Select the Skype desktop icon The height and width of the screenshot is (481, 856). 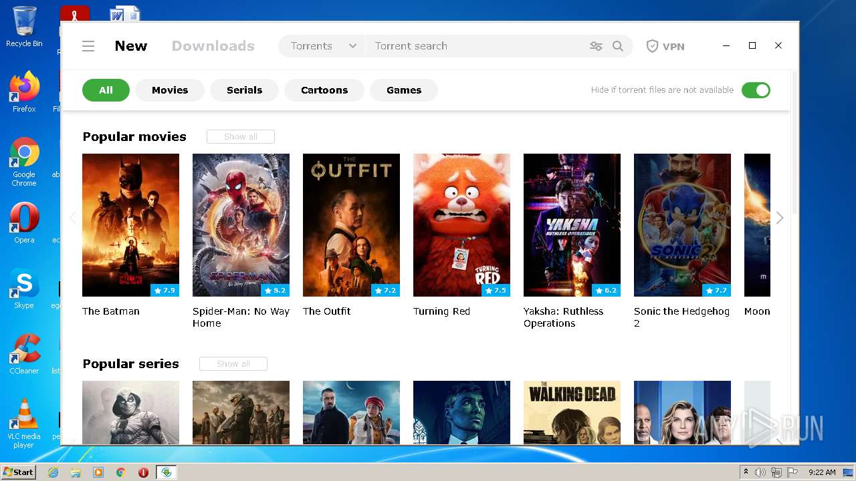[x=24, y=289]
